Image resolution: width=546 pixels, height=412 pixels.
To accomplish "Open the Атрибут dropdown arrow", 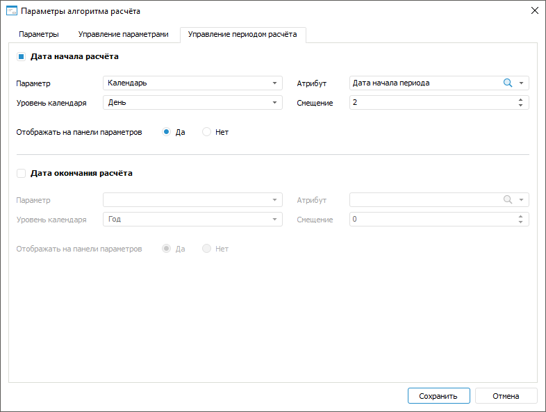I will 521,83.
